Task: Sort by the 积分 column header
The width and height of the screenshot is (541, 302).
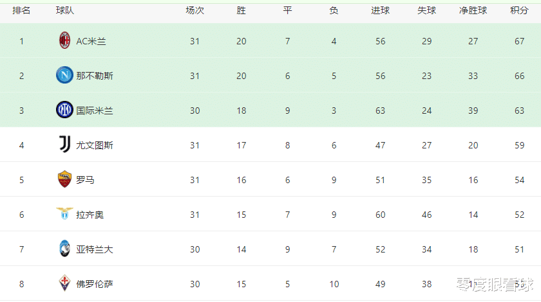Action: pyautogui.click(x=519, y=11)
